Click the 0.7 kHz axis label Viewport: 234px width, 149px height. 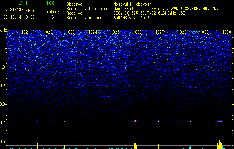click(3, 123)
